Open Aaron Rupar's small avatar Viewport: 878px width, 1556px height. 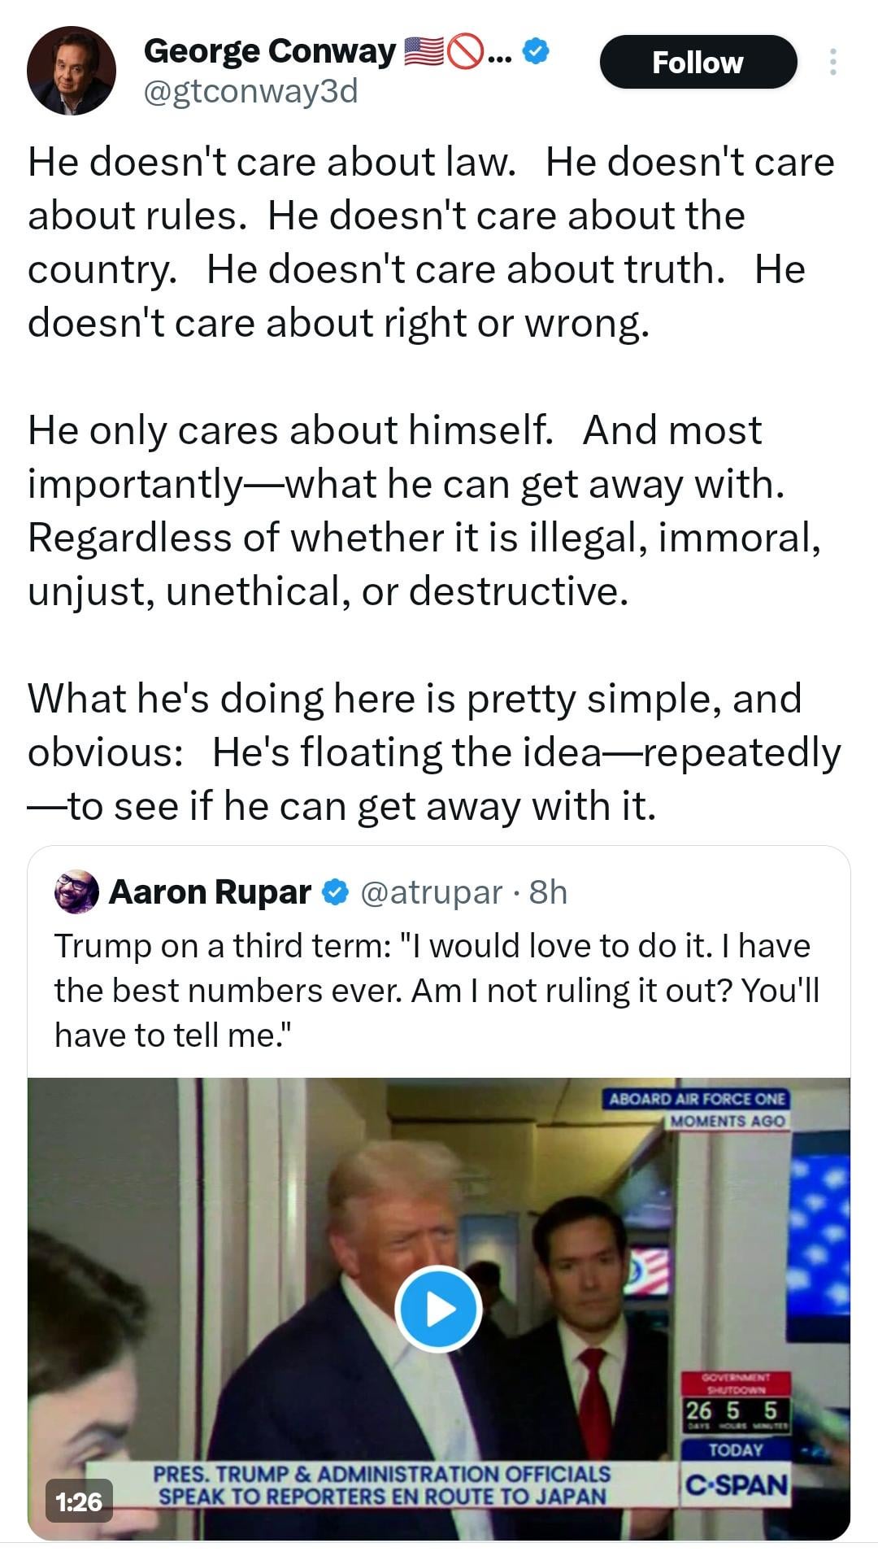click(x=76, y=891)
